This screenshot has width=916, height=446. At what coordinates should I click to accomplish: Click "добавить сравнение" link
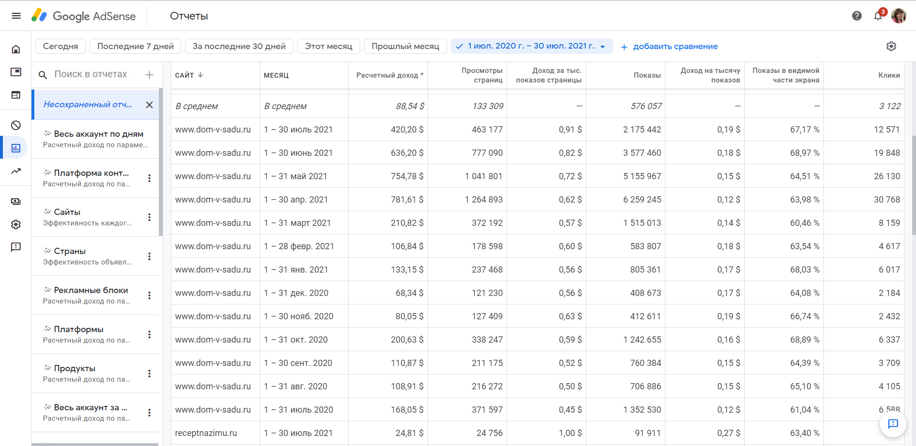pyautogui.click(x=669, y=46)
